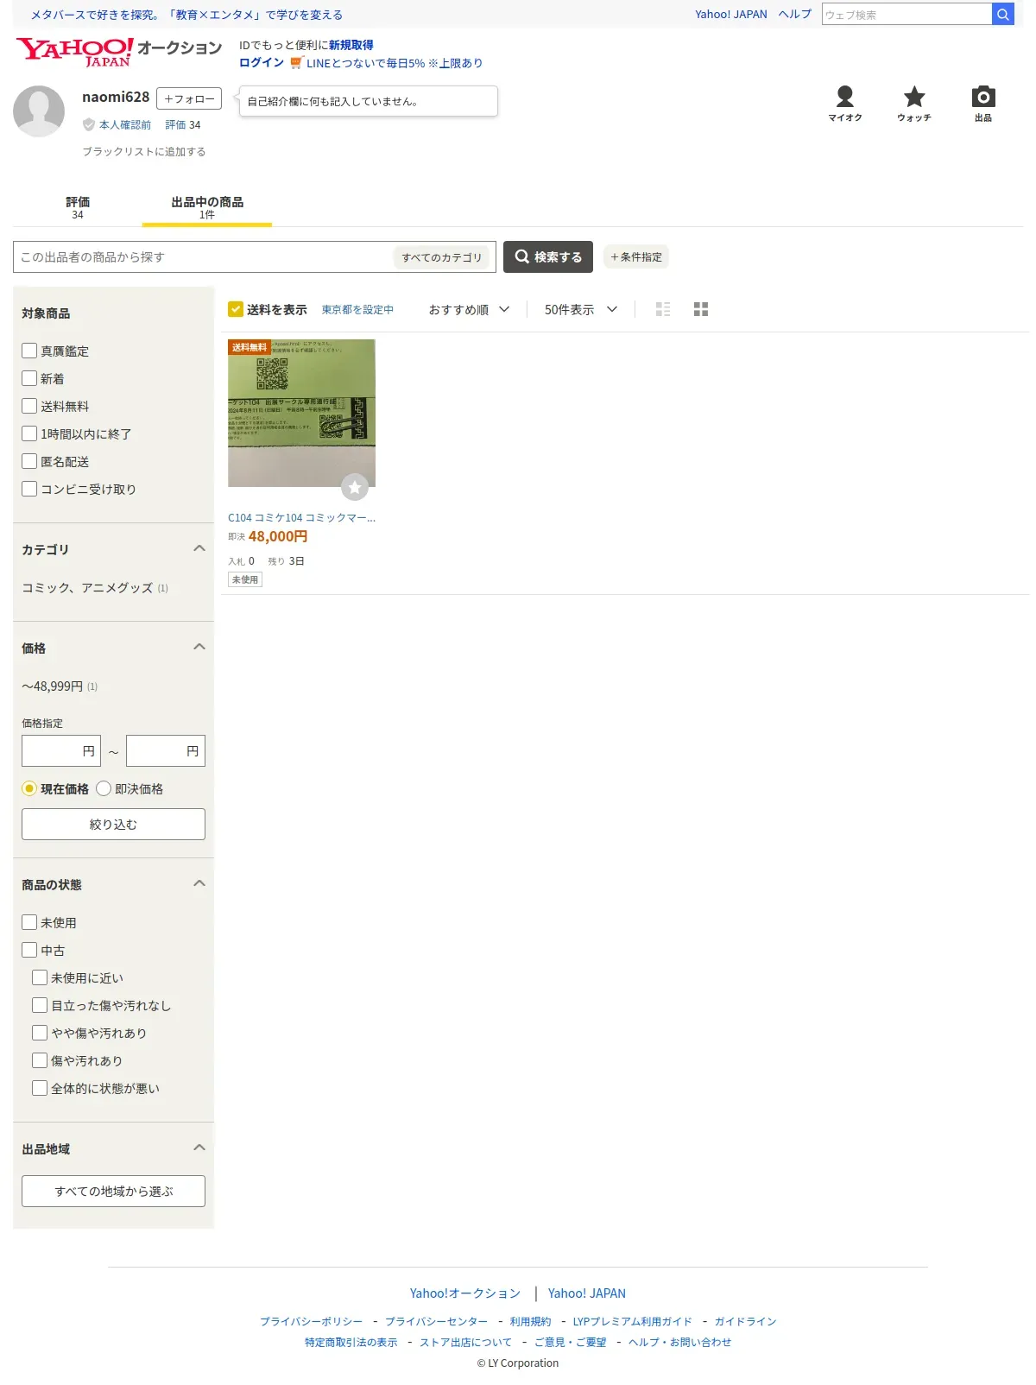This screenshot has width=1036, height=1385.
Task: Toggle the 送料を表示 checkbox
Action: pyautogui.click(x=236, y=309)
